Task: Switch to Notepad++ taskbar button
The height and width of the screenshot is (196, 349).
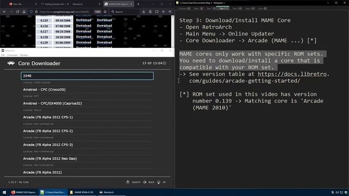Action: (x=53, y=192)
